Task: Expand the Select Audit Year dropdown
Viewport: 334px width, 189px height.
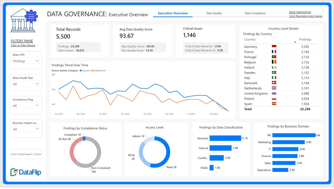Action: [26, 84]
